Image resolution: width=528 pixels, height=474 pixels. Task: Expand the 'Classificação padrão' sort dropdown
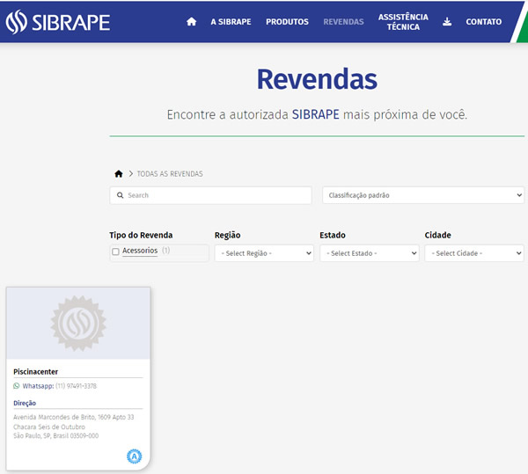(x=423, y=195)
